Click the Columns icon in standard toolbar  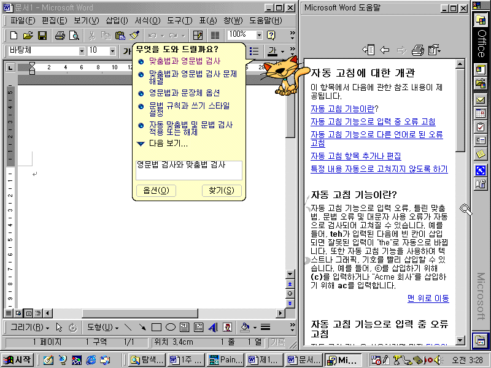215,35
